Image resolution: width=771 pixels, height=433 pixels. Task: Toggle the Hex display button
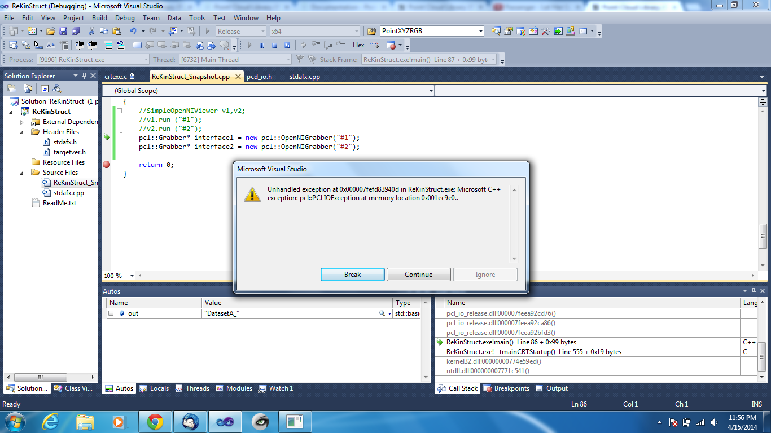358,45
